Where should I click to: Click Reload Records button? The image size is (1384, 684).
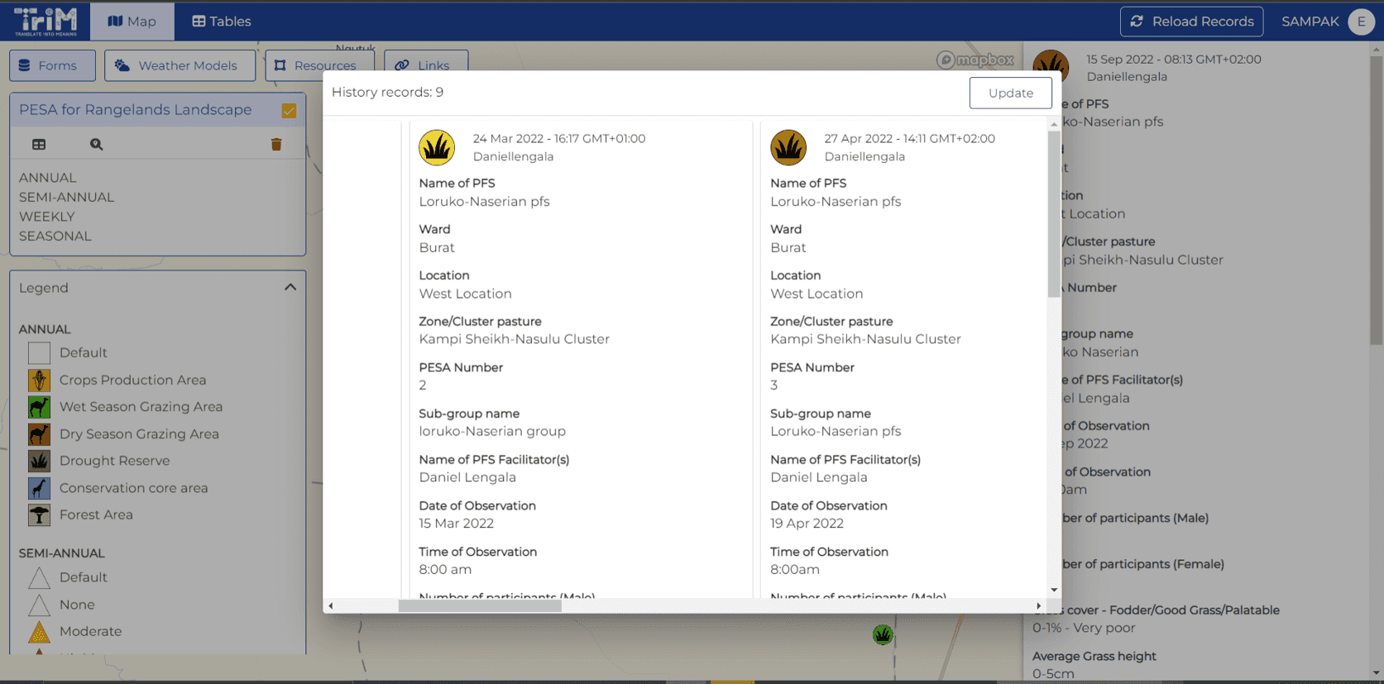pos(1191,22)
